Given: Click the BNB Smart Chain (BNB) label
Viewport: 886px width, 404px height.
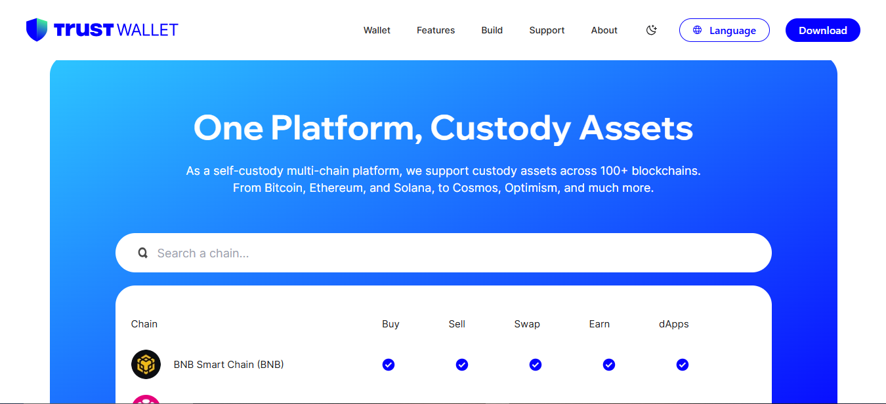Looking at the screenshot, I should click(x=228, y=364).
